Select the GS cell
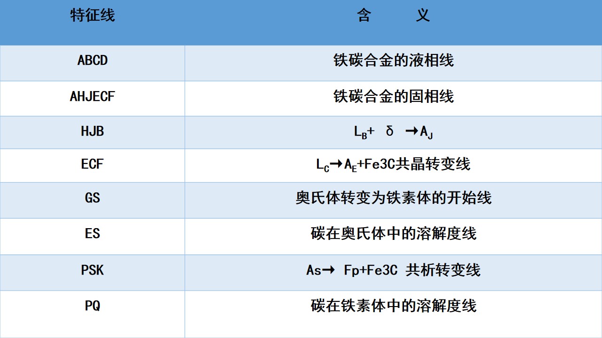This screenshot has width=602, height=338. 92,198
